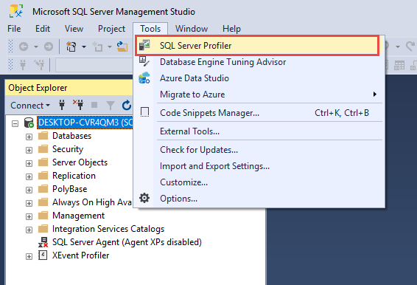Click the Code Snippets Manager icon
Viewport: 417px width, 285px height.
click(144, 112)
